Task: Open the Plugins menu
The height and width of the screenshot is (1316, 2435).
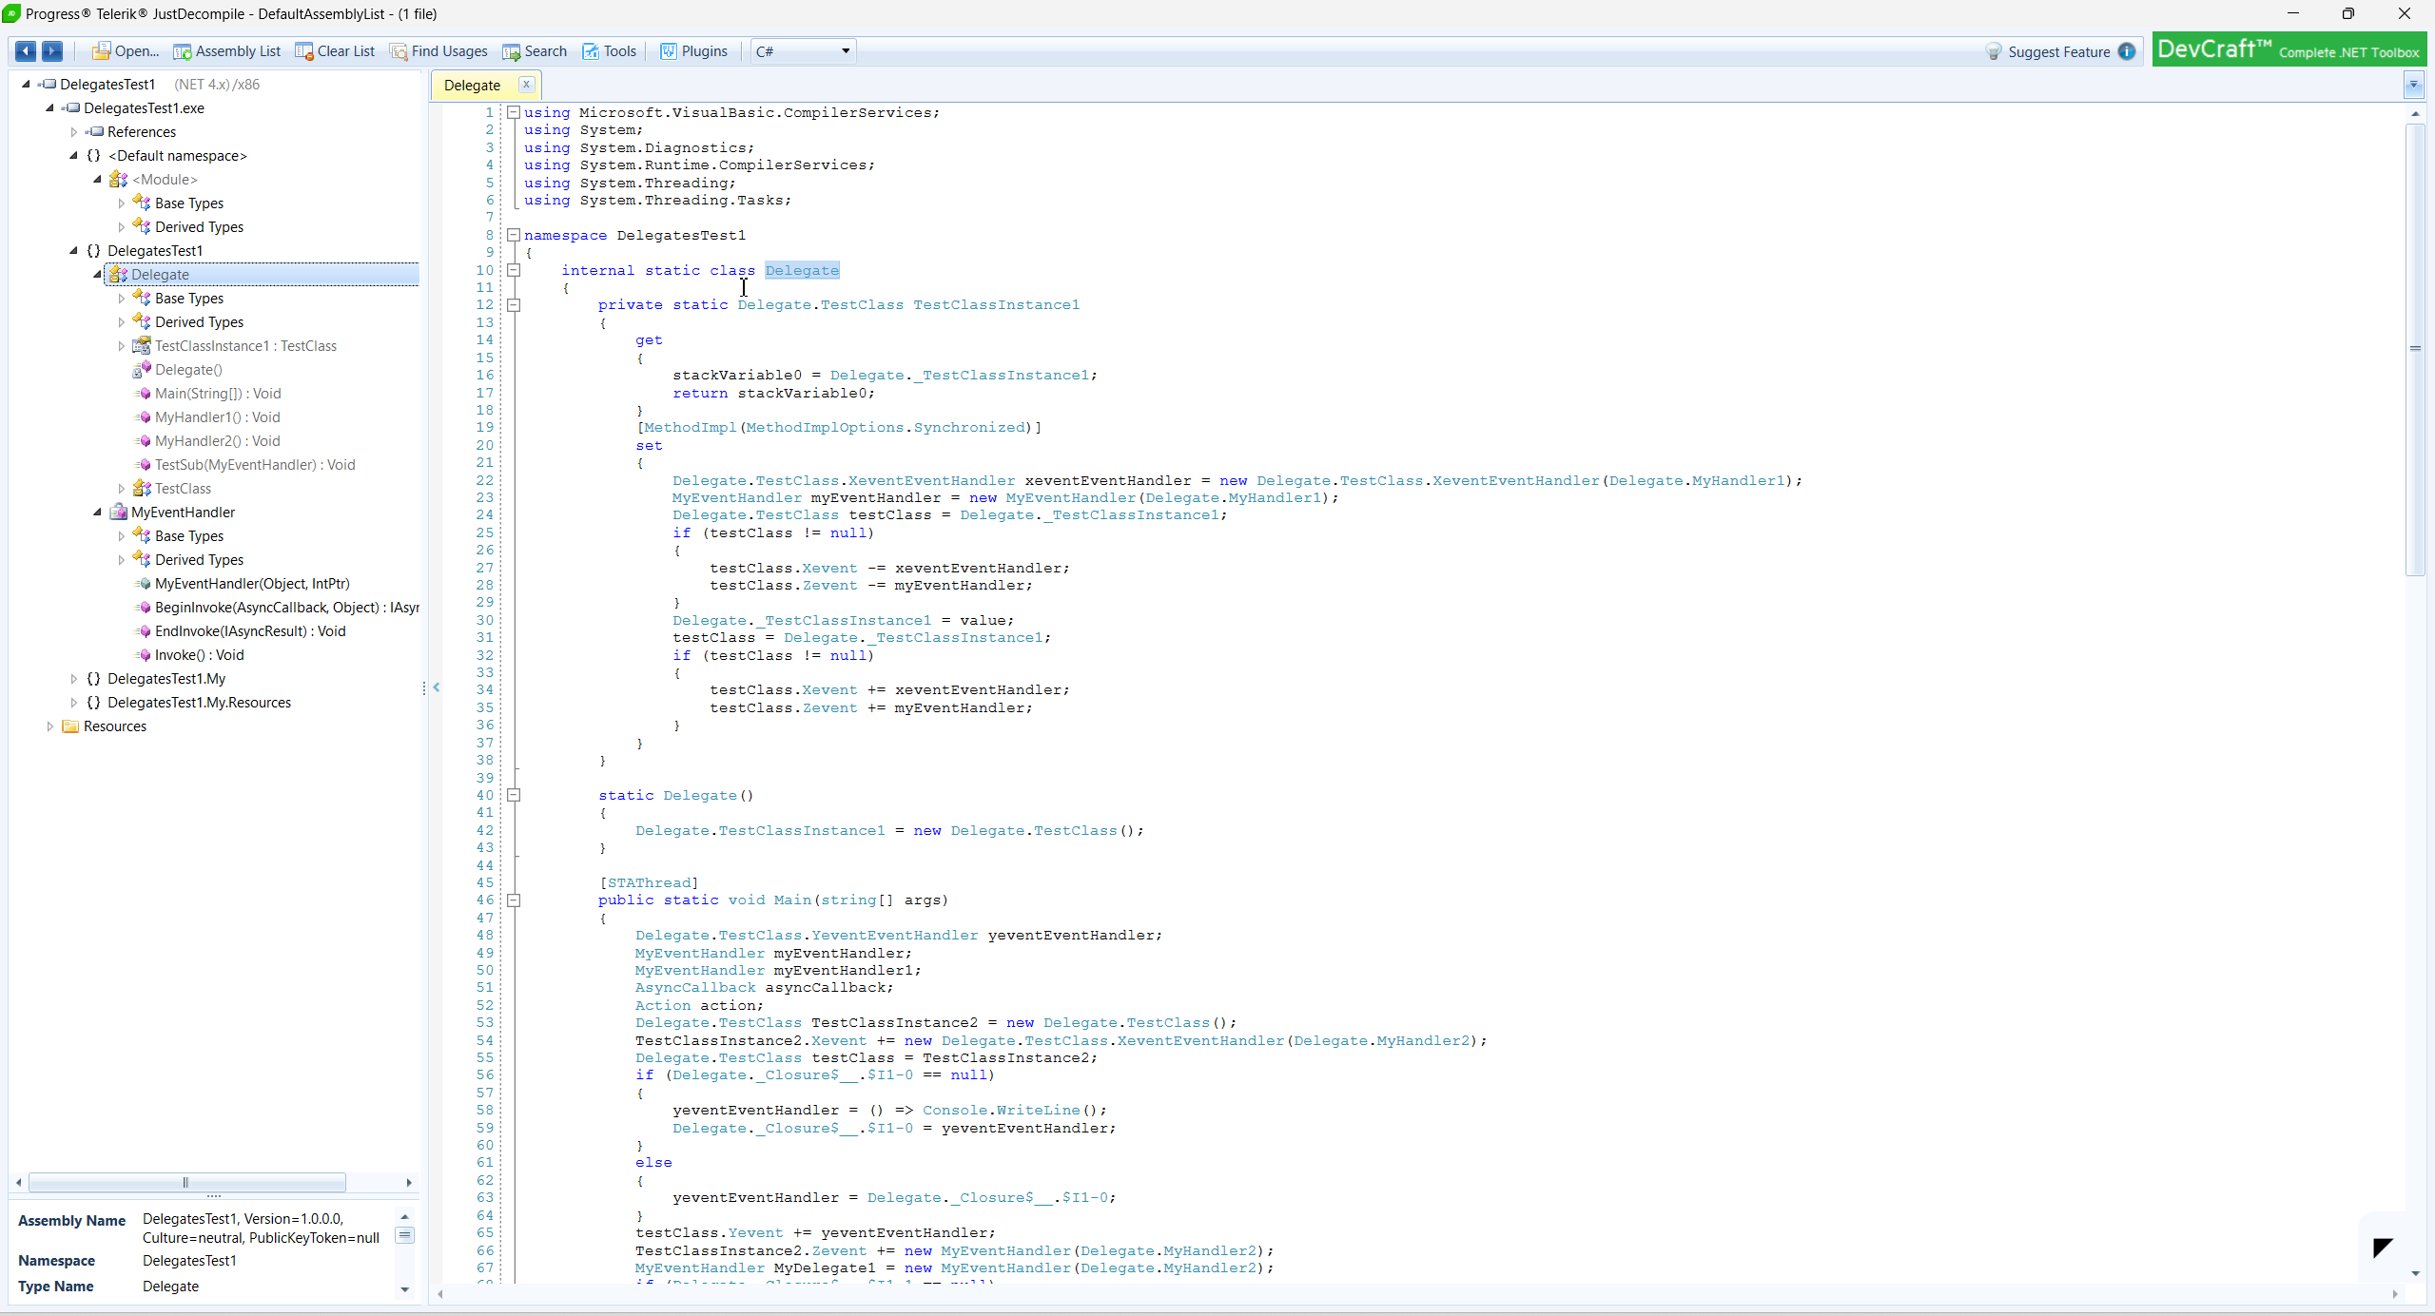Action: [694, 51]
